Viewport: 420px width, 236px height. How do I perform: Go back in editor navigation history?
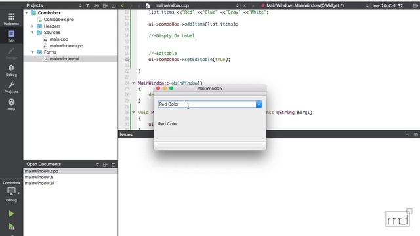point(123,5)
